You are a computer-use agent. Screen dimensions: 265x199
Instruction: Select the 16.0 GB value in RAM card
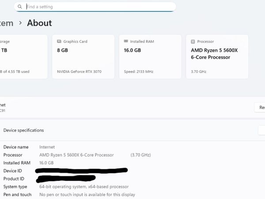[x=132, y=50]
